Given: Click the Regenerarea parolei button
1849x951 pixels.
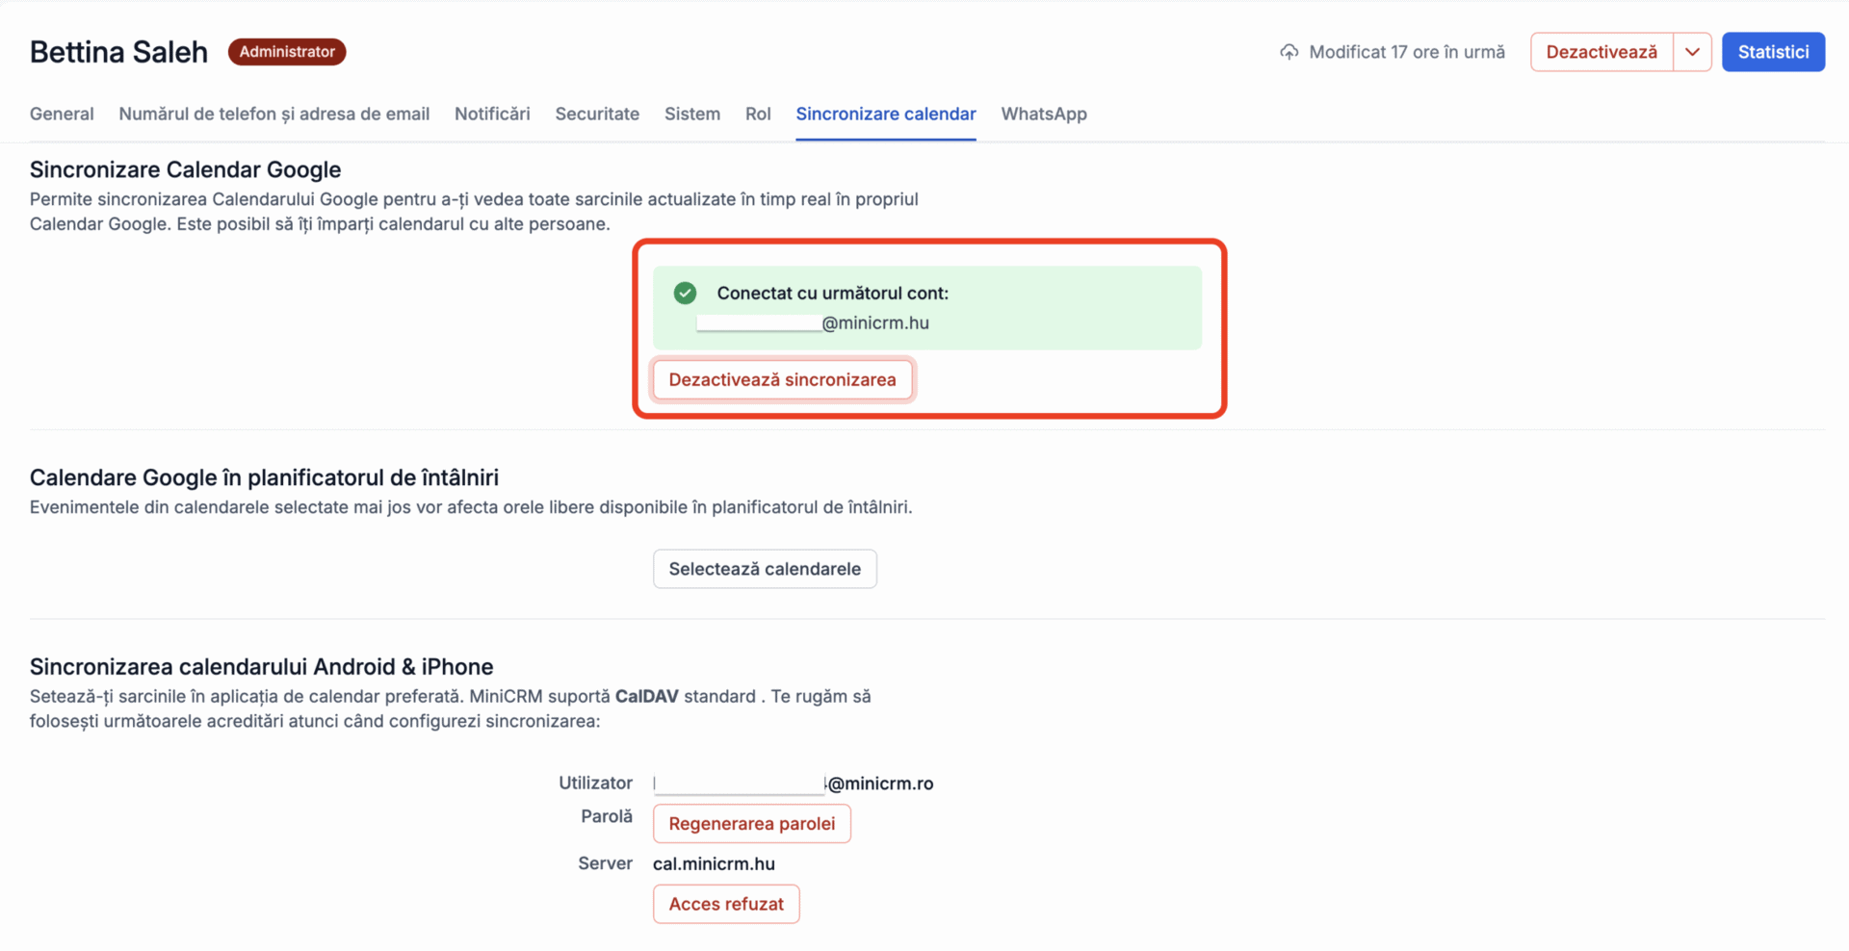Looking at the screenshot, I should (x=752, y=824).
